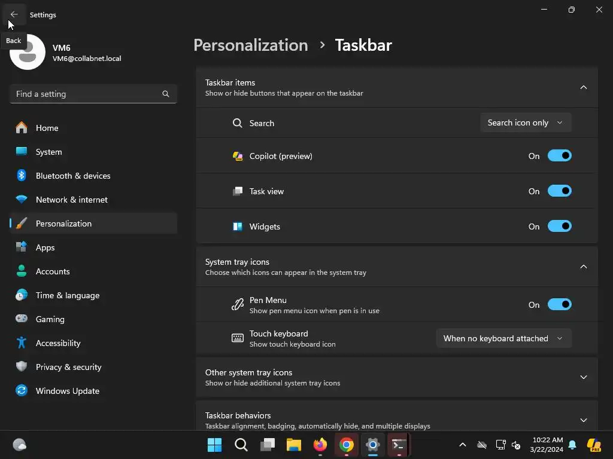
Task: Click the Widgets row icon
Action: pyautogui.click(x=237, y=227)
